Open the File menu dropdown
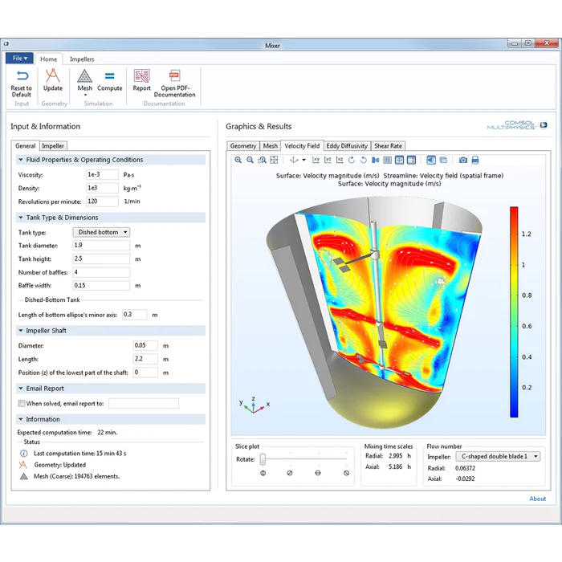The width and height of the screenshot is (562, 562). 20,58
